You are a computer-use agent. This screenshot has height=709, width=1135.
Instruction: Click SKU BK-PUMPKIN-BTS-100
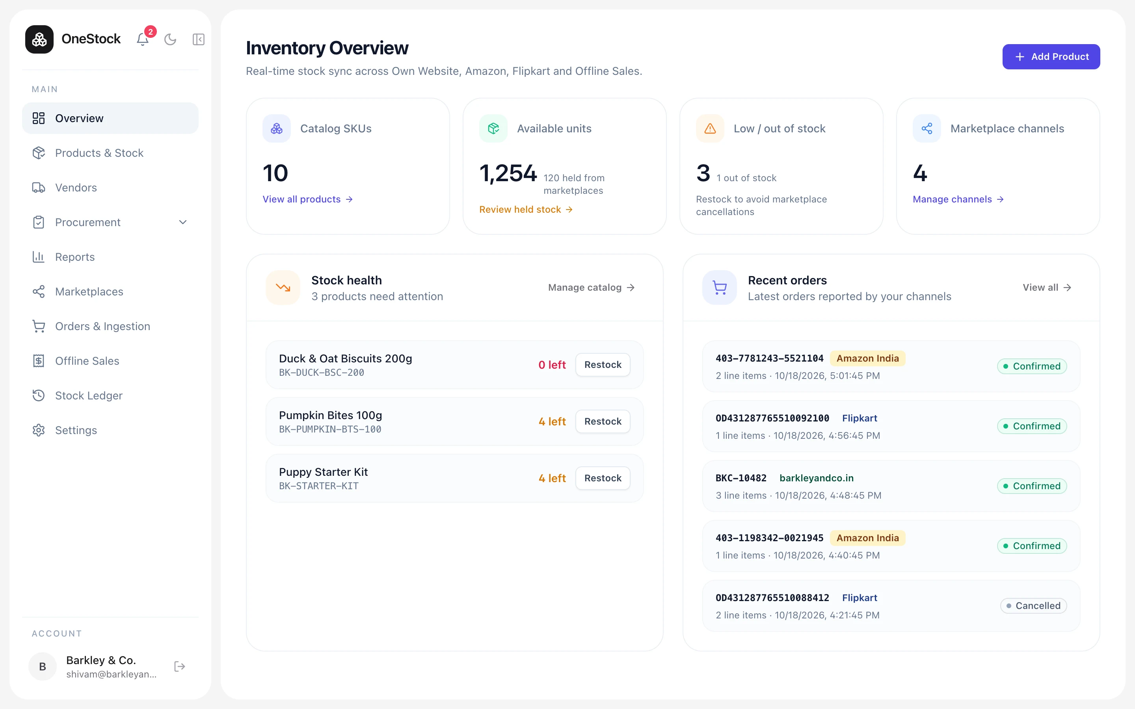[x=330, y=429]
